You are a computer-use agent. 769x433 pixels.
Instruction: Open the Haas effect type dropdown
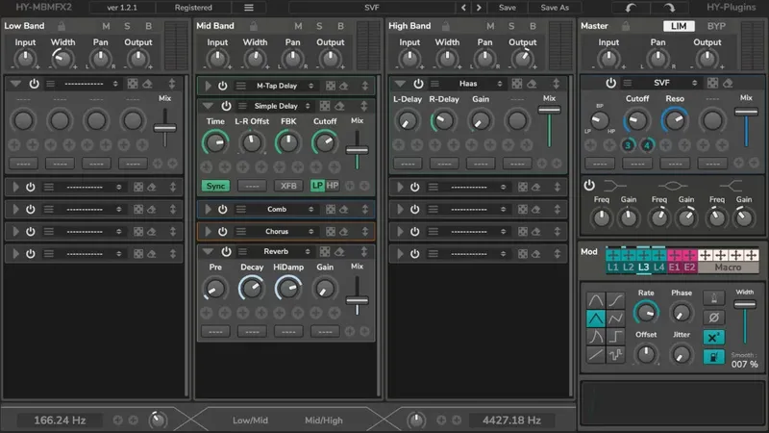tap(468, 84)
